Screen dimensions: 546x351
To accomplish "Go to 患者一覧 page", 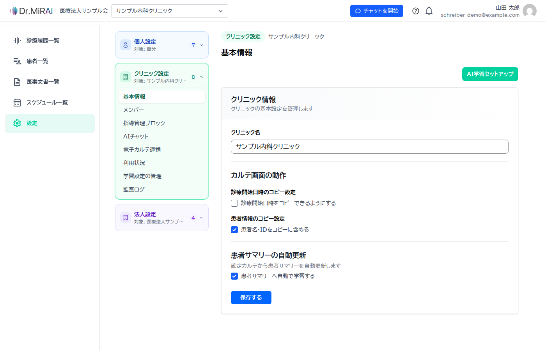I will [x=50, y=61].
